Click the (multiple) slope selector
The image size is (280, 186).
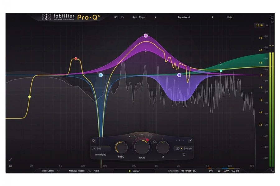coord(100,154)
